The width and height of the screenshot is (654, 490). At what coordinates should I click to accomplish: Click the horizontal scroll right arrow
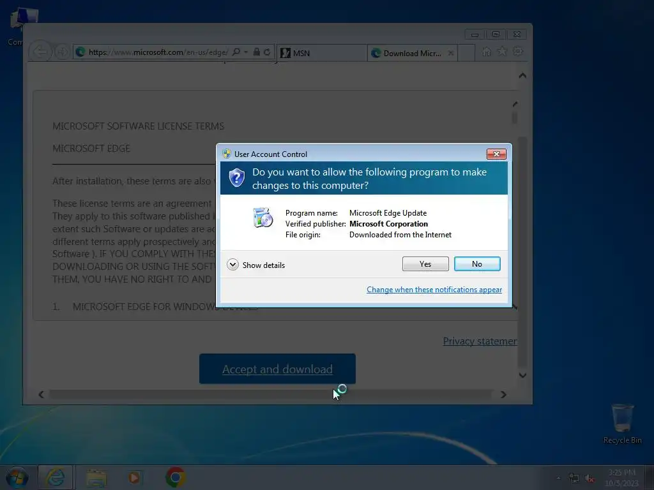(x=503, y=394)
